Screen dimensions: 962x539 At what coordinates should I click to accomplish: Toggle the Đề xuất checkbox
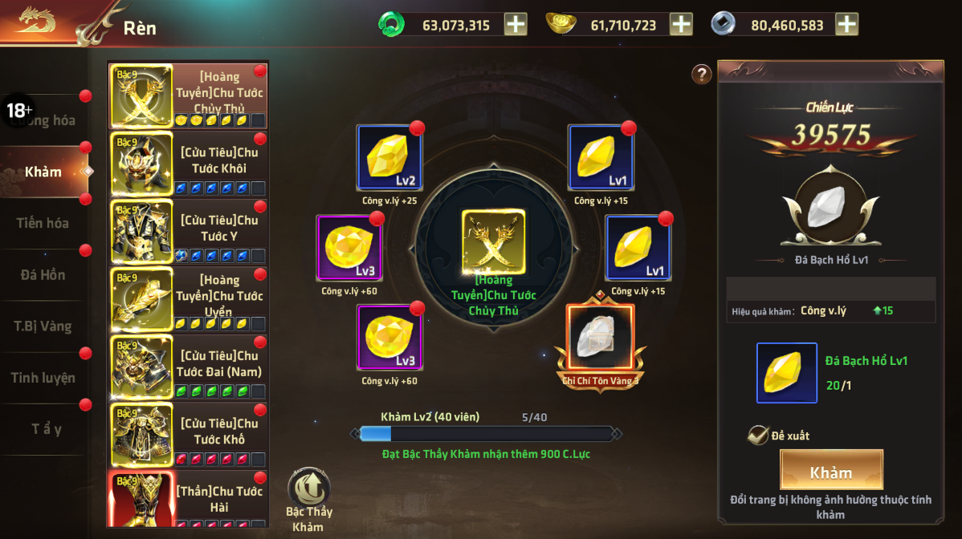pos(758,435)
